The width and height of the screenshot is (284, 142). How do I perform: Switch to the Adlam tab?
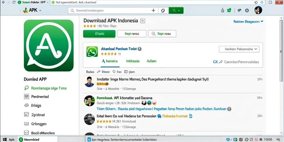151,61
